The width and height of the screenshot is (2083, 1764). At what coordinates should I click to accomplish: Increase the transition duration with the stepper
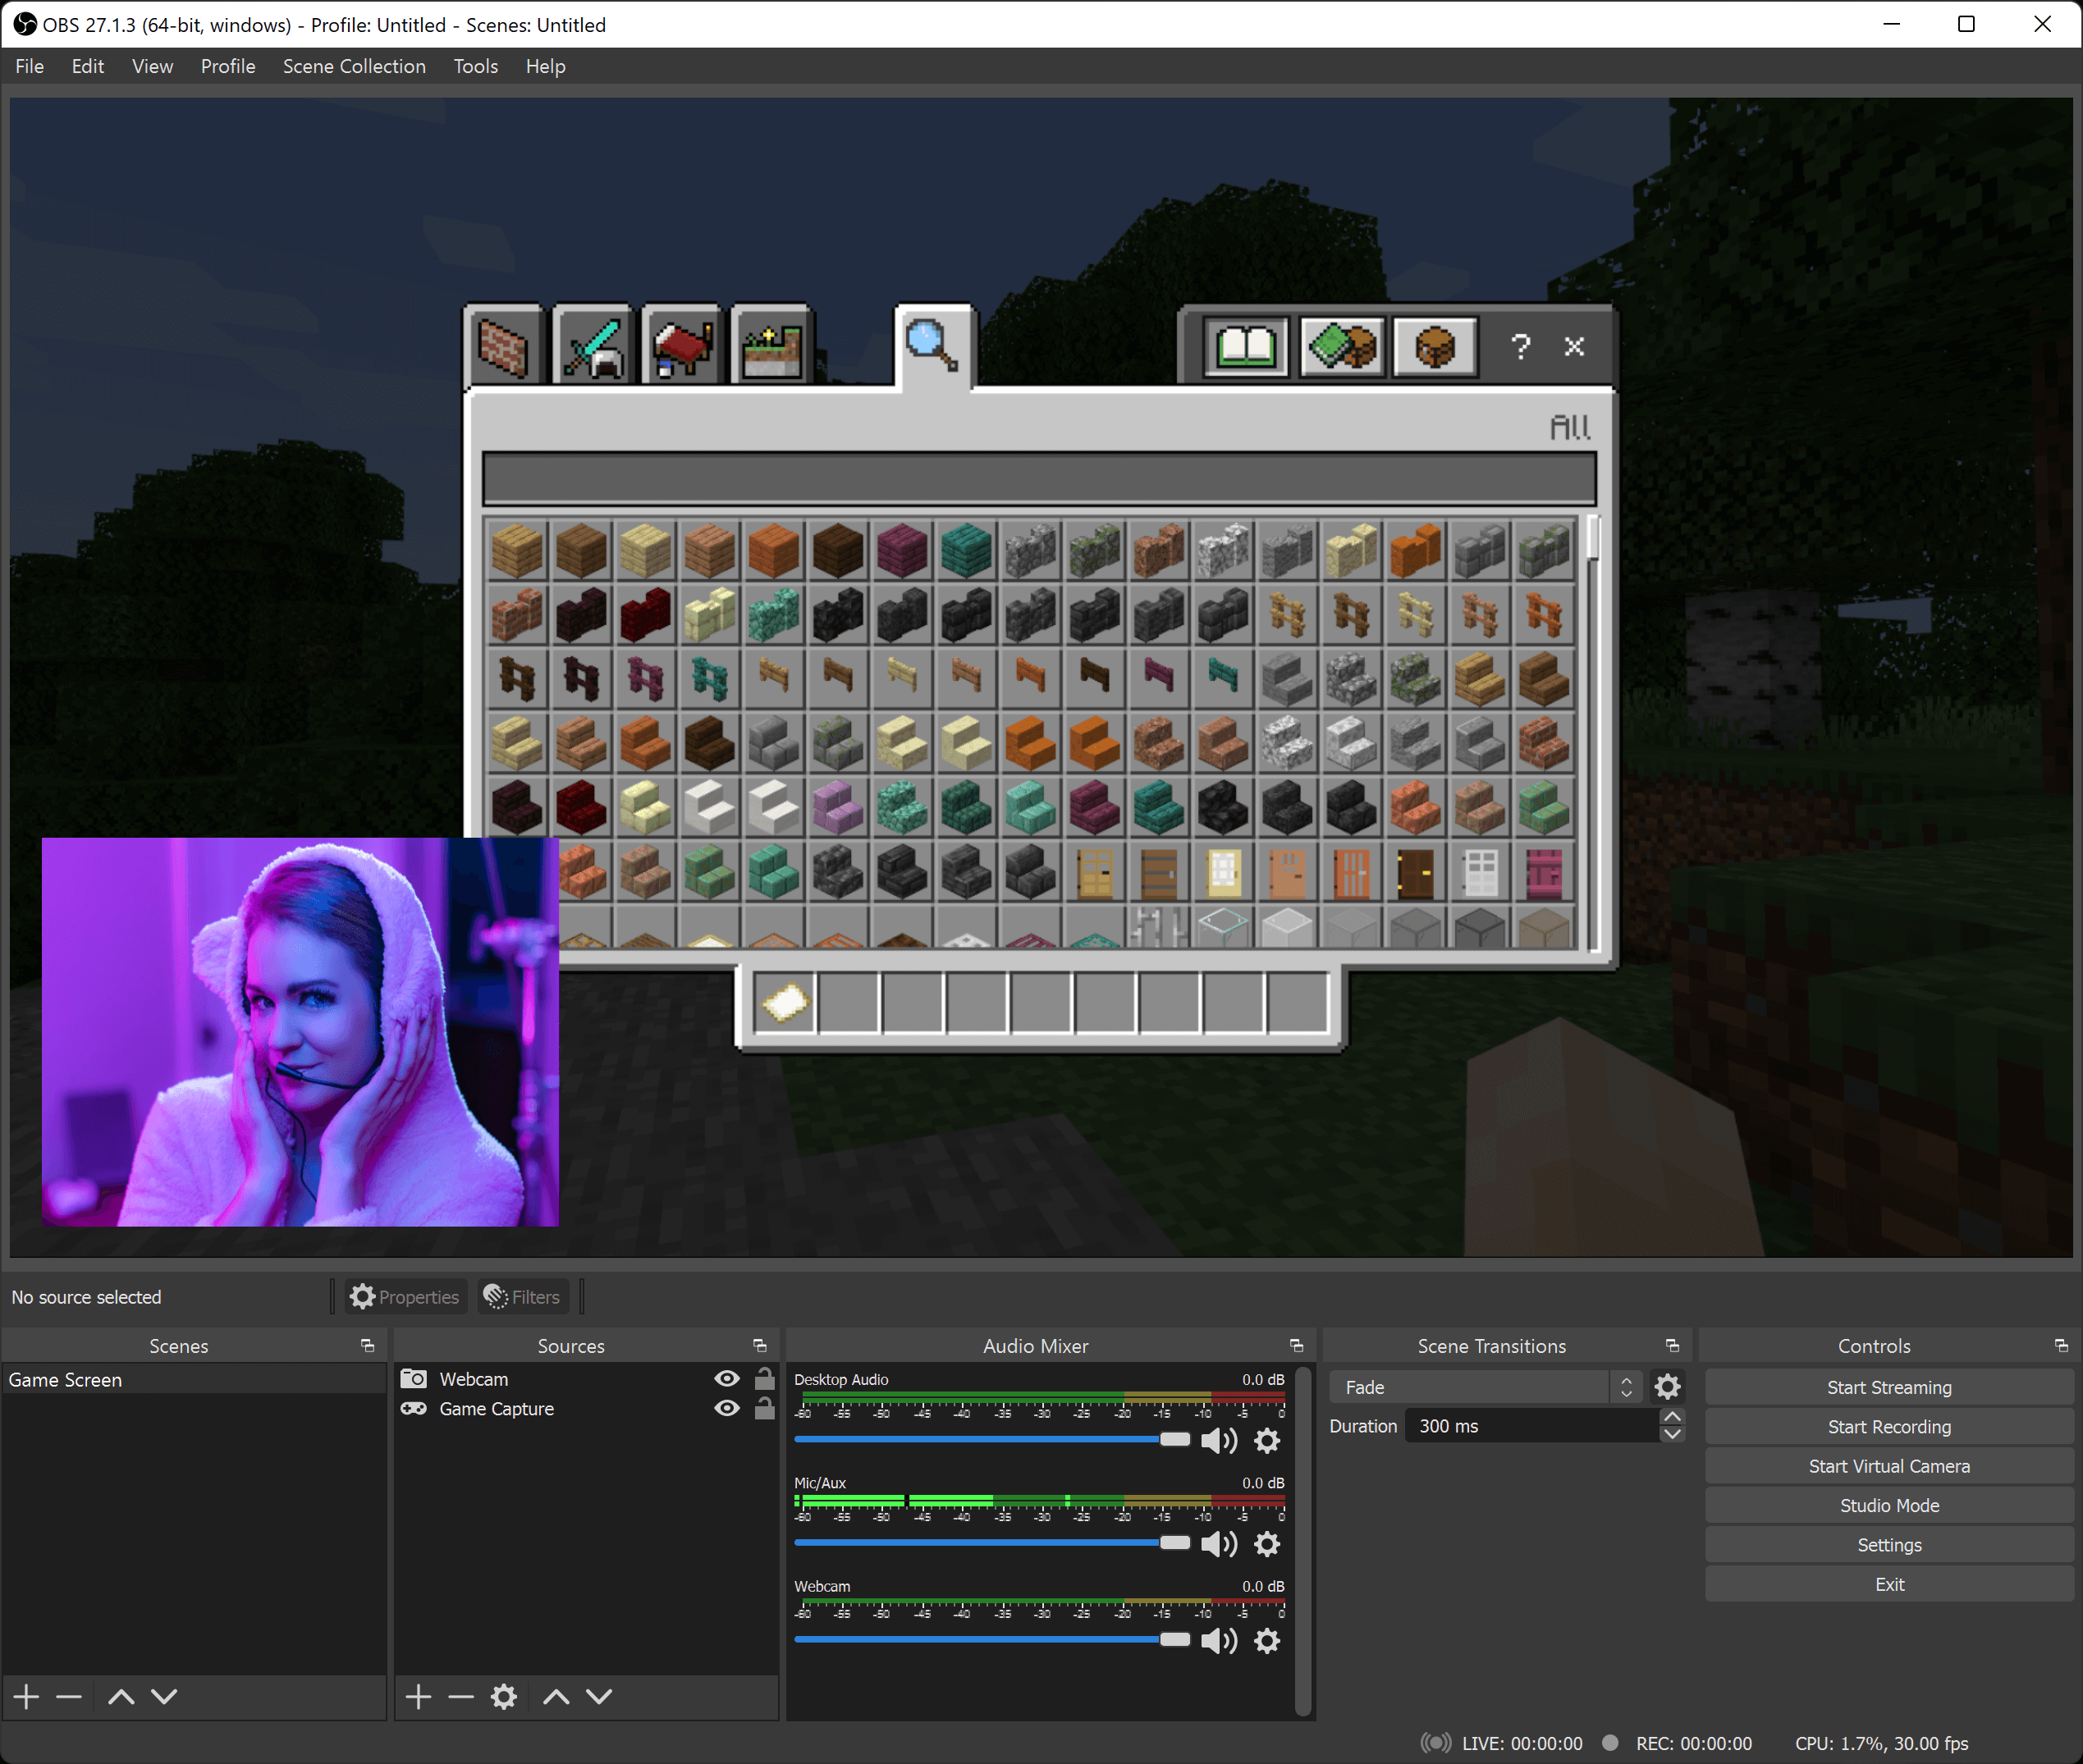[x=1672, y=1418]
